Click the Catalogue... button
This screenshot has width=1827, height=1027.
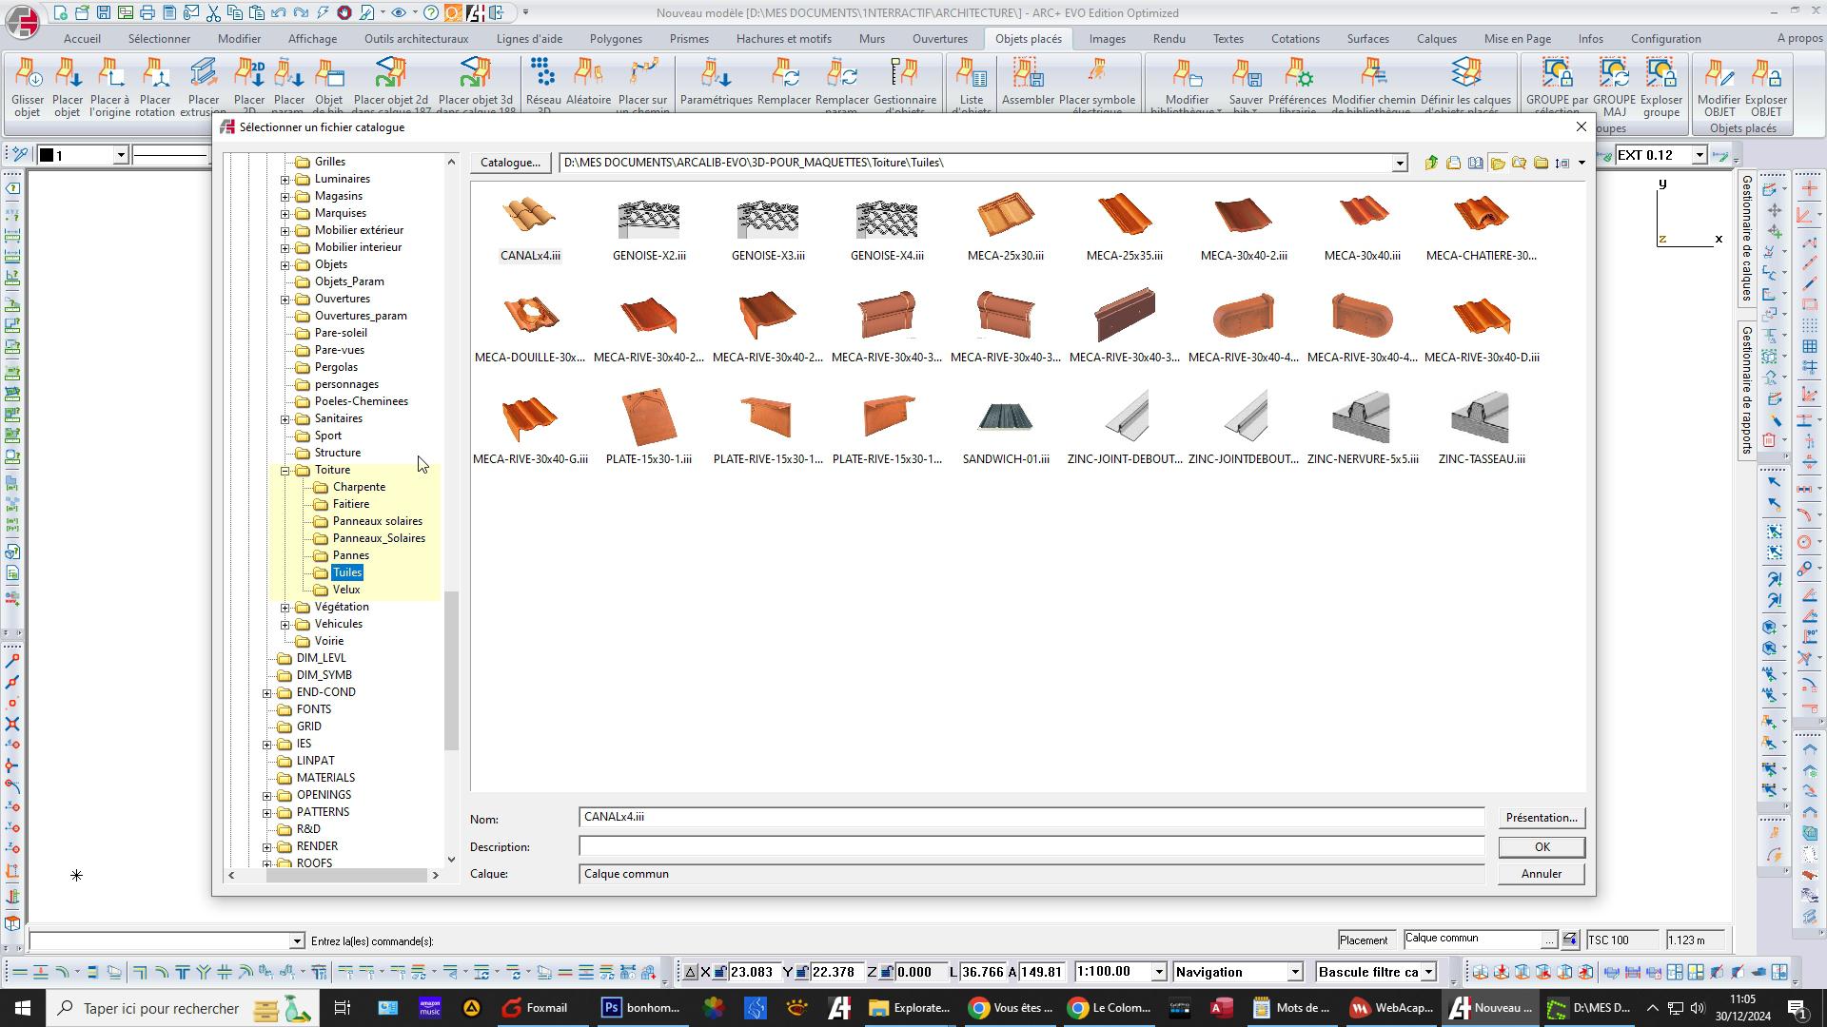pyautogui.click(x=510, y=163)
